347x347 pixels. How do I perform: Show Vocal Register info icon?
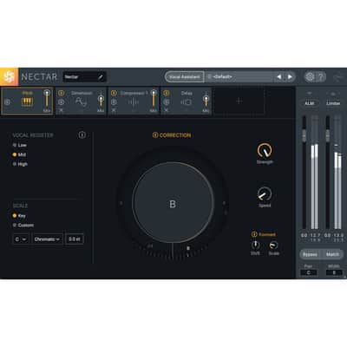point(82,134)
